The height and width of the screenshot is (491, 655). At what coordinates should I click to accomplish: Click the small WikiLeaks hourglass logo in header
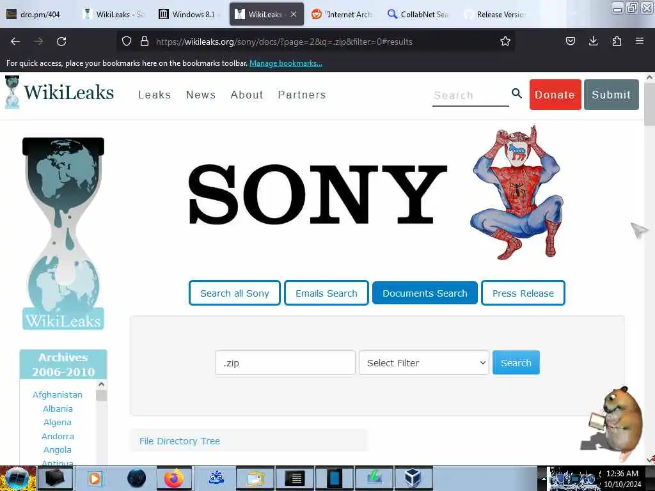(12, 92)
